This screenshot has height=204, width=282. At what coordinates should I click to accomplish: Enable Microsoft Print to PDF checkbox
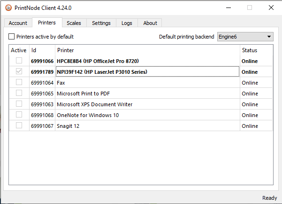click(19, 93)
